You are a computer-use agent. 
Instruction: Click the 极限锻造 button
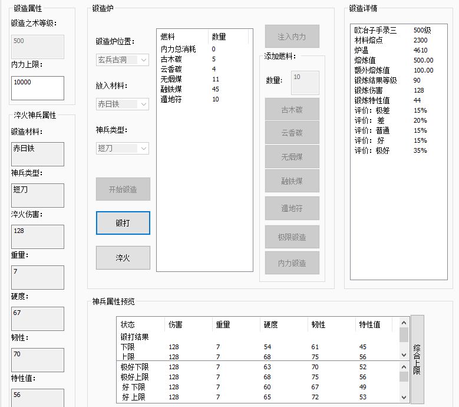tap(292, 237)
